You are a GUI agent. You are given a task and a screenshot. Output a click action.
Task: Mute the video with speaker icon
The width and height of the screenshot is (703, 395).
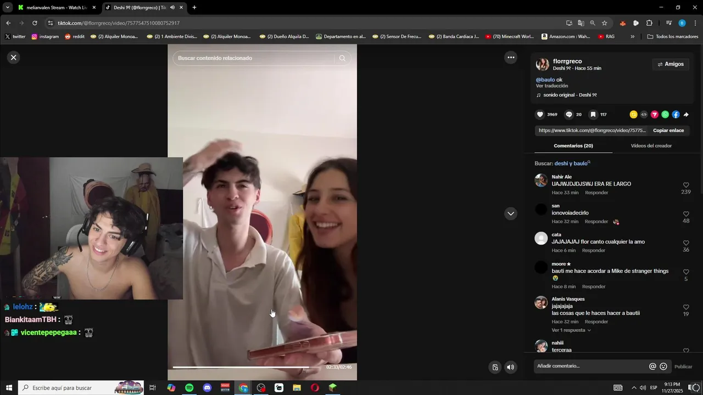coord(511,368)
